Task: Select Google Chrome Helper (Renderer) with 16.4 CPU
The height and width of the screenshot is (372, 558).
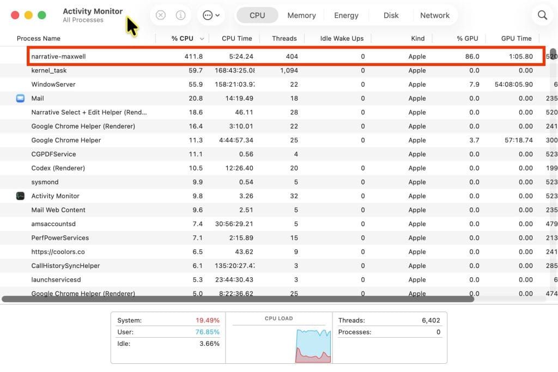Action: (x=279, y=126)
